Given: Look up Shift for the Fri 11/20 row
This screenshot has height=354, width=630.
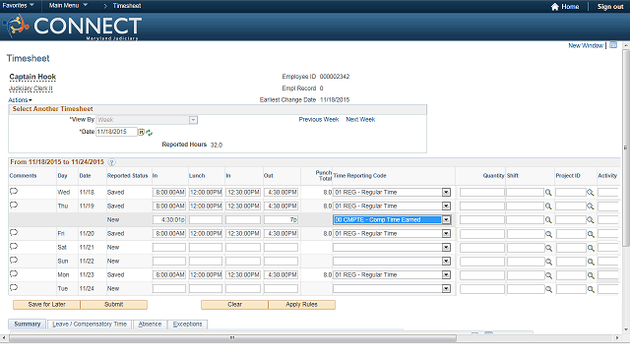Looking at the screenshot, I should [x=548, y=234].
